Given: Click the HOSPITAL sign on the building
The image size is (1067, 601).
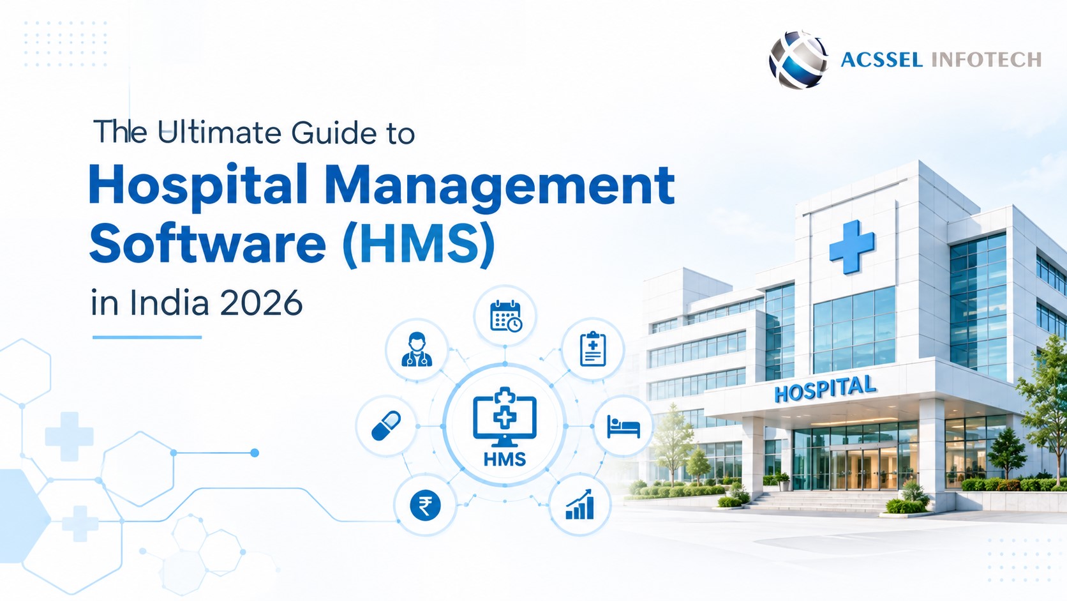Looking at the screenshot, I should coord(824,389).
